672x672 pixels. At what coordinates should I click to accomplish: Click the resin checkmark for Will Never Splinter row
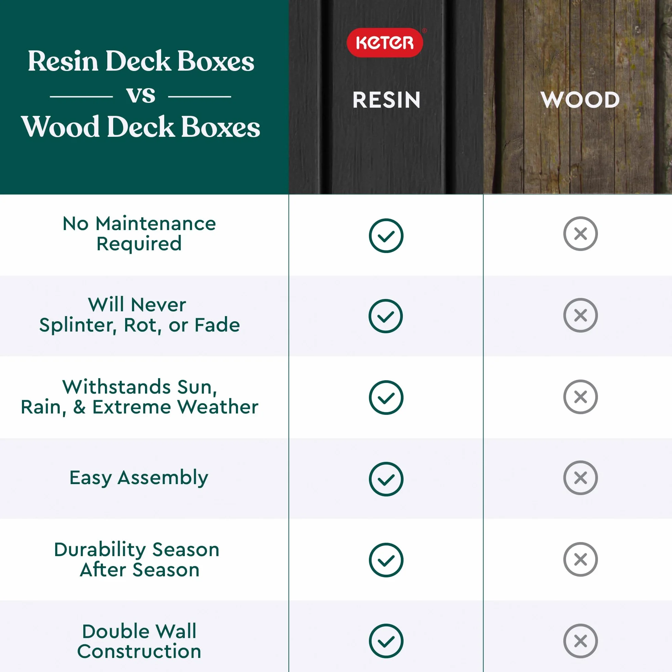pyautogui.click(x=386, y=316)
